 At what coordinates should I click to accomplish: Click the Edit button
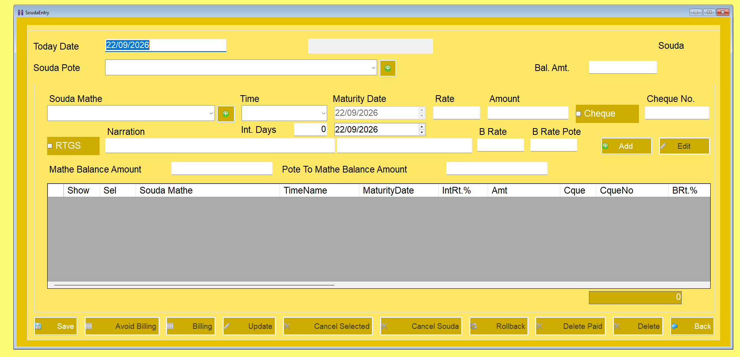[x=684, y=146]
